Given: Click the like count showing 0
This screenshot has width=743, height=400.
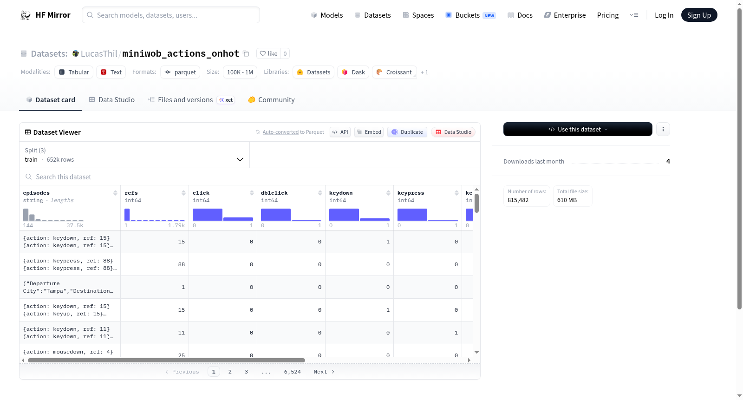Looking at the screenshot, I should [285, 53].
